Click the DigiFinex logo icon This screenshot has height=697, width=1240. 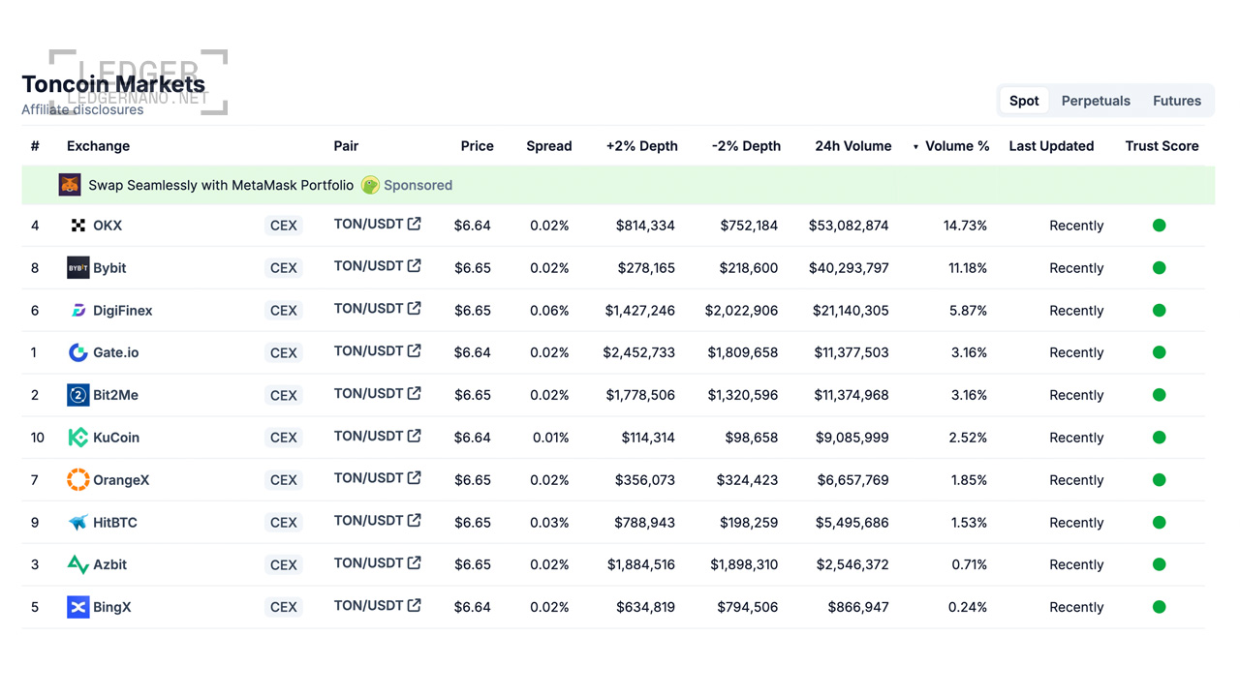click(78, 311)
